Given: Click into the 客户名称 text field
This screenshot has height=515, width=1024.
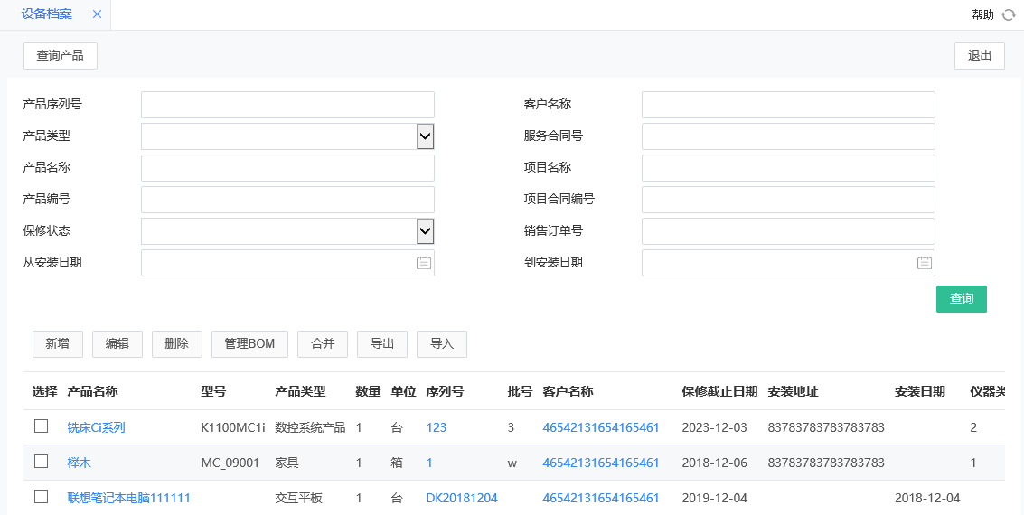Looking at the screenshot, I should pyautogui.click(x=787, y=105).
